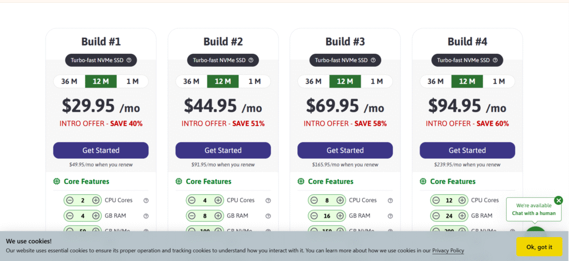The width and height of the screenshot is (569, 261).
Task: Decrease GB RAM for Build #4
Action: (436, 216)
